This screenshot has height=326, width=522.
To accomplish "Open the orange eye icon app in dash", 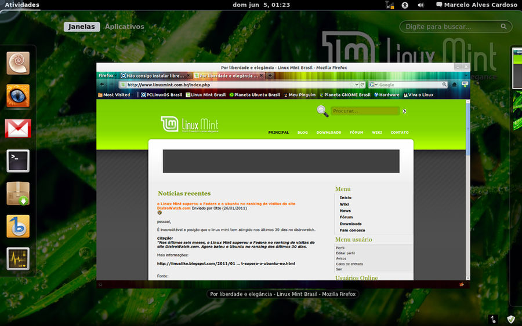I will point(18,96).
